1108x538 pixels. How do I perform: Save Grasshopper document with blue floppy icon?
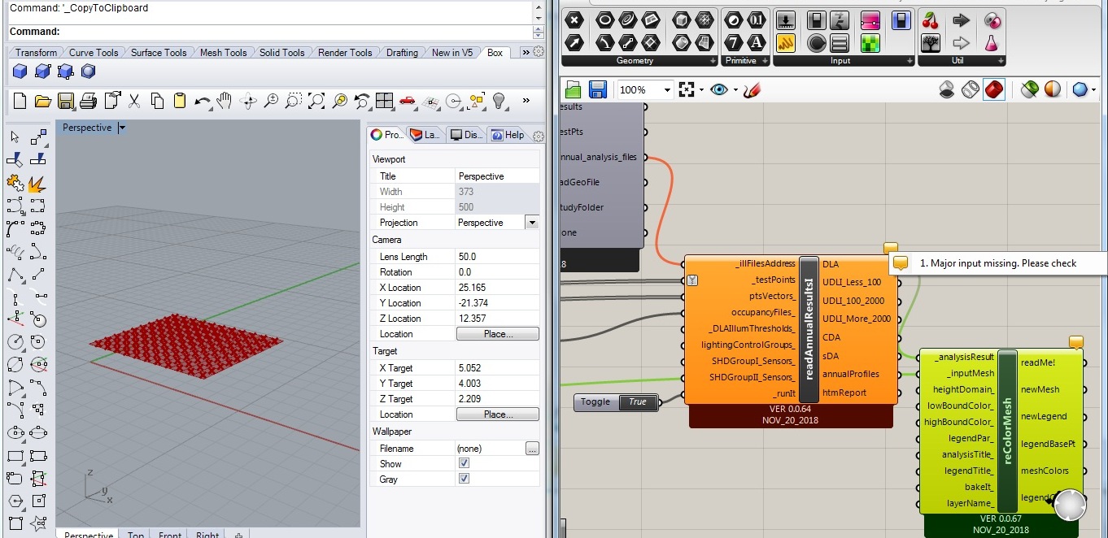click(597, 89)
